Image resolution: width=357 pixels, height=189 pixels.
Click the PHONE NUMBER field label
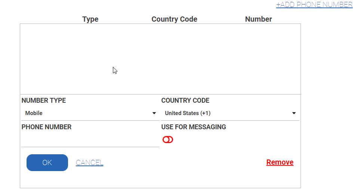[x=46, y=127]
